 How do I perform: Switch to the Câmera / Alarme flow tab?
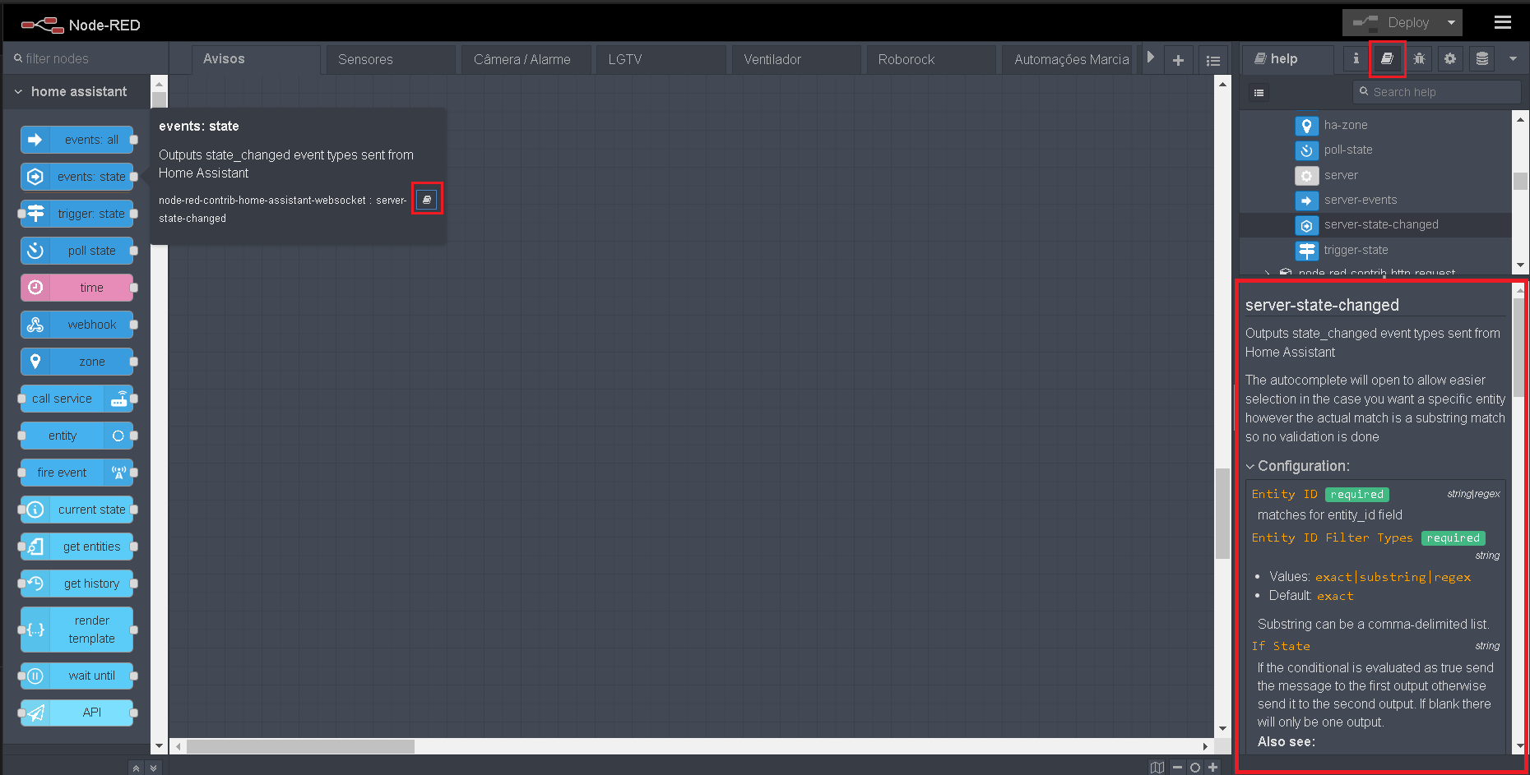pos(526,59)
